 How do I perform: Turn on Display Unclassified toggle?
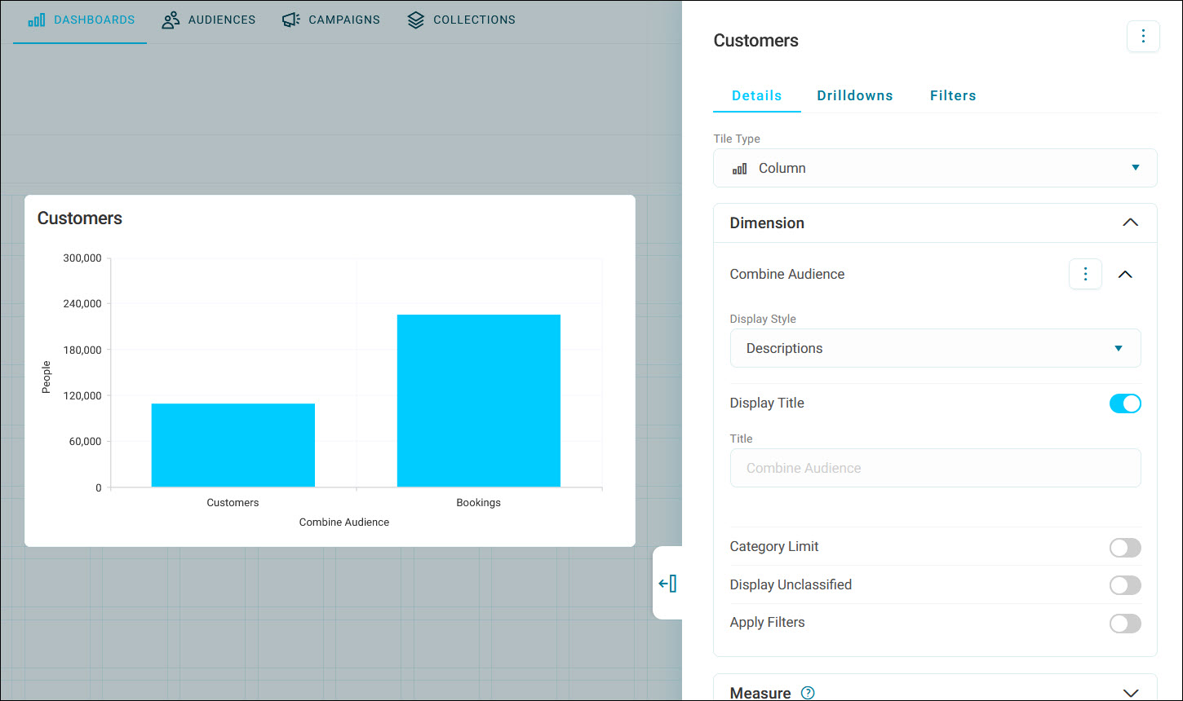pos(1125,585)
